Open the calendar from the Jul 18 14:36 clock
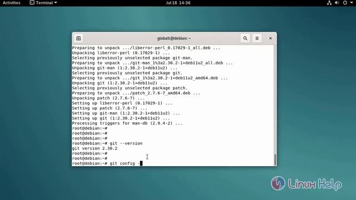 [178, 3]
